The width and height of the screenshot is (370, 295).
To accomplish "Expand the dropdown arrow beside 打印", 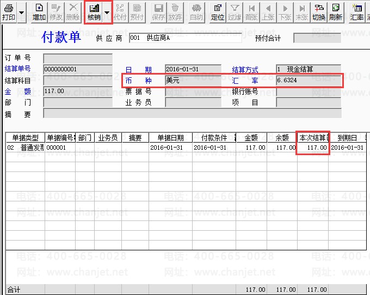I will pyautogui.click(x=21, y=13).
